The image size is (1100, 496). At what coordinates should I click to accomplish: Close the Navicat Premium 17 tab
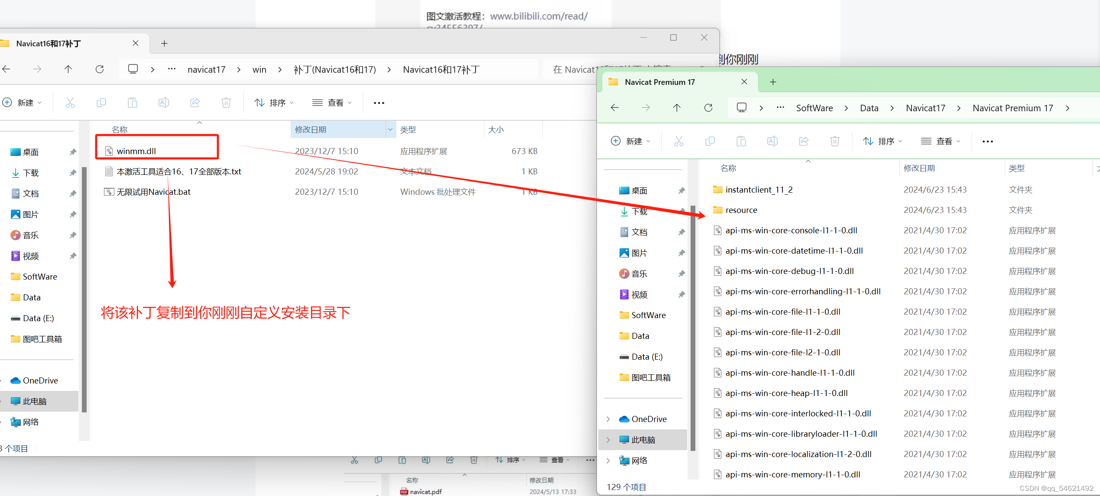point(744,82)
